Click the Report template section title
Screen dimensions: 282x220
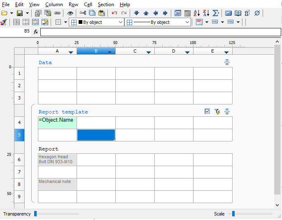point(63,112)
